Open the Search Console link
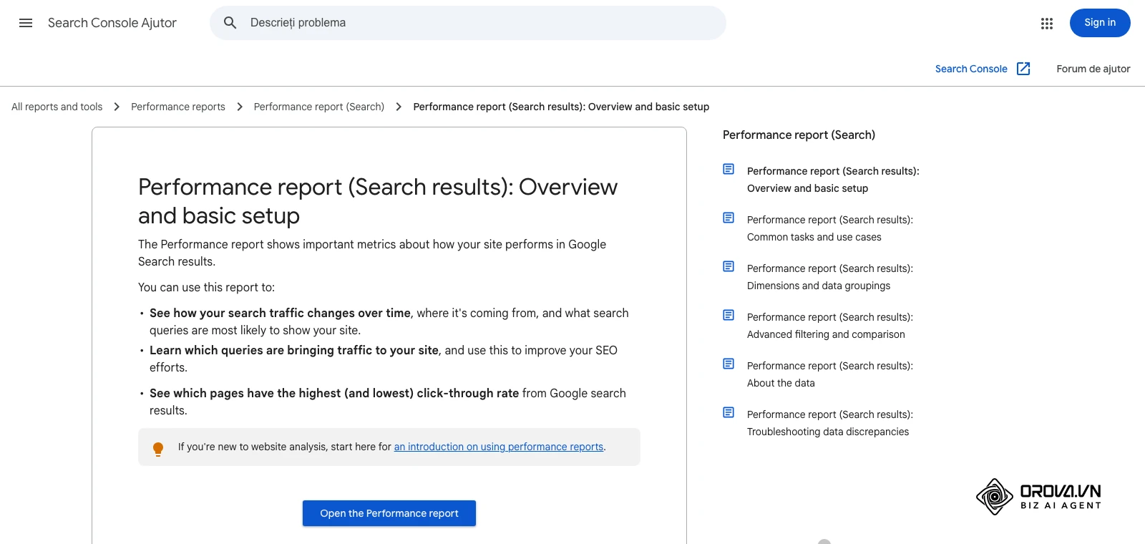The width and height of the screenshot is (1145, 544). click(x=971, y=69)
